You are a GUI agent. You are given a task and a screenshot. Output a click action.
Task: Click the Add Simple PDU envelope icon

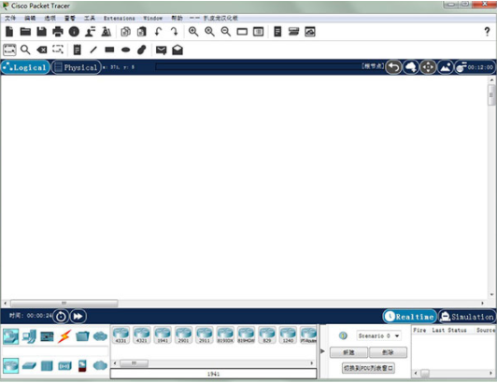[161, 50]
